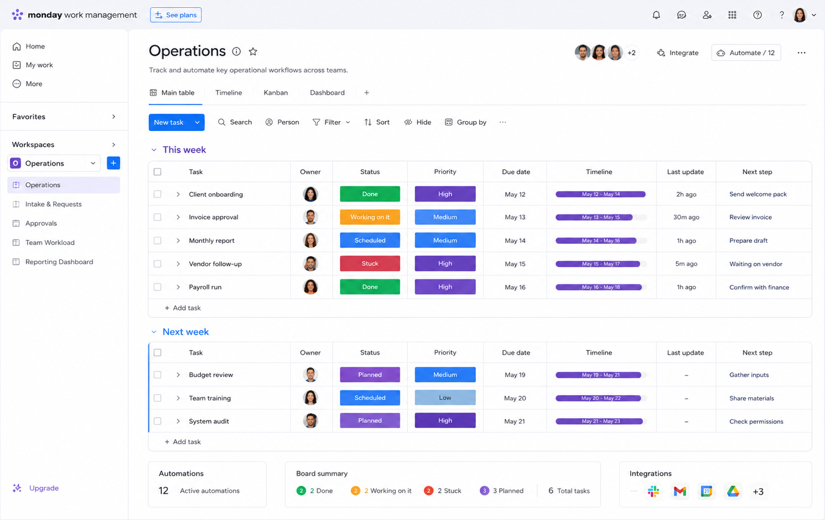Change Low priority of Team training
This screenshot has width=825, height=520.
(445, 398)
